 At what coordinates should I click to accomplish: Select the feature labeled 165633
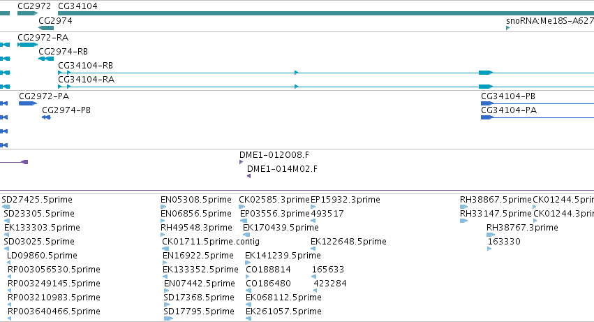[x=328, y=270]
